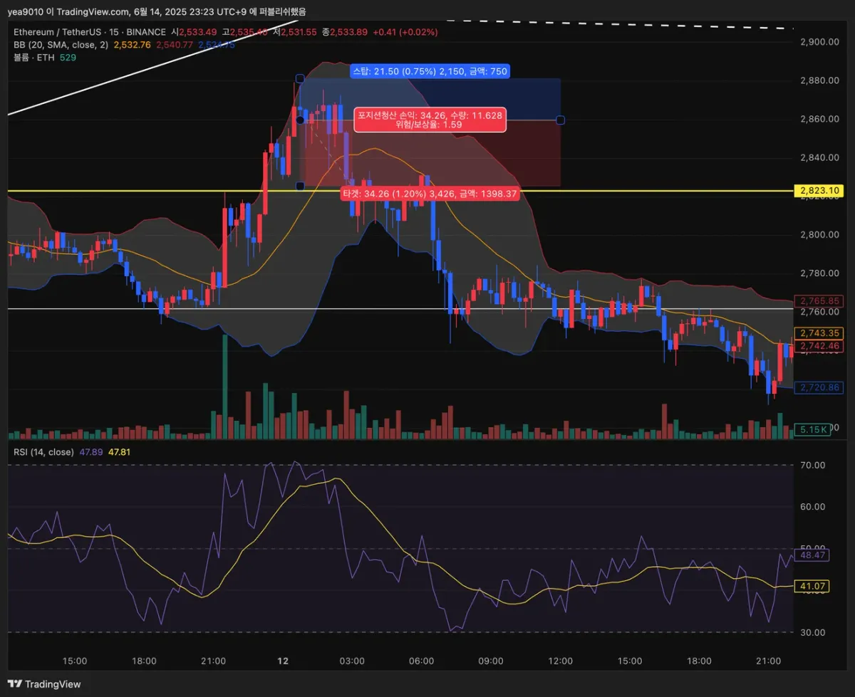This screenshot has width=855, height=697.
Task: Click the yea9010 publish info header text
Action: [156, 11]
